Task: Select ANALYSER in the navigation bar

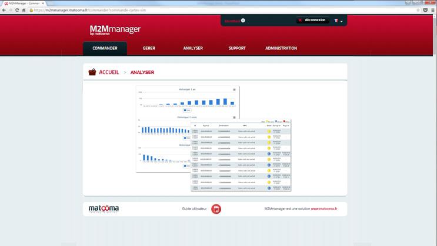Action: pyautogui.click(x=193, y=48)
